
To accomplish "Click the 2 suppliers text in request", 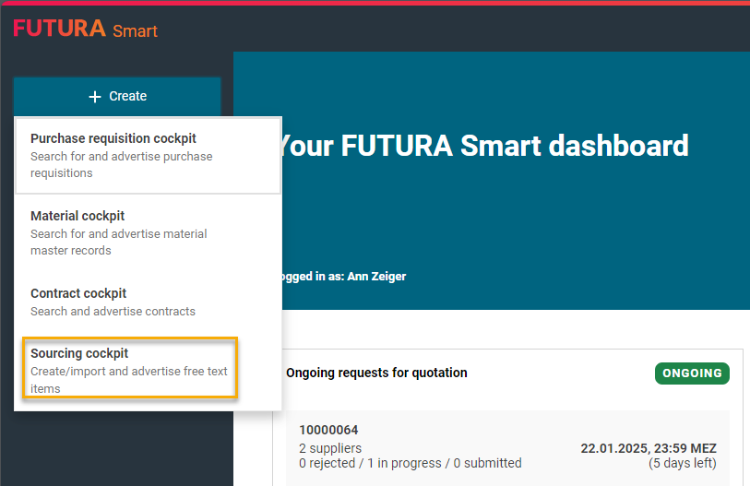I will point(330,448).
